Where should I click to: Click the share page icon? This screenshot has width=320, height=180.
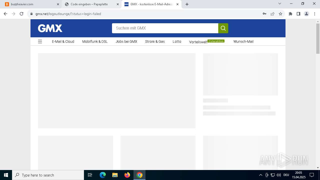[272, 14]
